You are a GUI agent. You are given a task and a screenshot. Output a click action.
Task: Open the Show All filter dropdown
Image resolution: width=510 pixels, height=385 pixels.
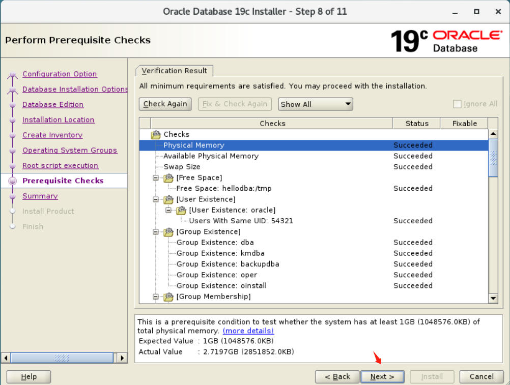tap(316, 104)
